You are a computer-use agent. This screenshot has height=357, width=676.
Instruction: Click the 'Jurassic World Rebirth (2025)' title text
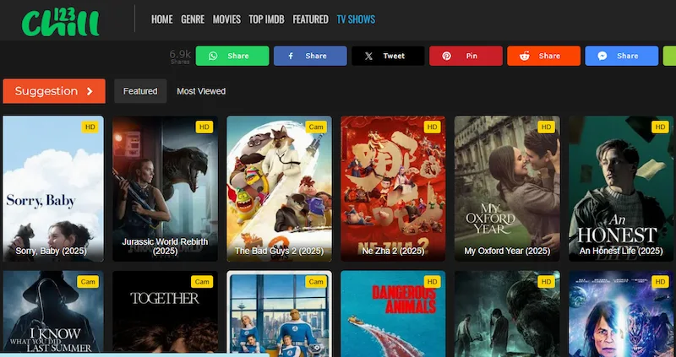[165, 246]
